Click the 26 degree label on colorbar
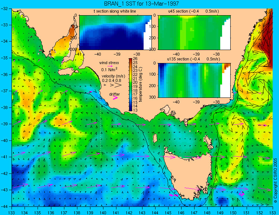 (x=135, y=59)
